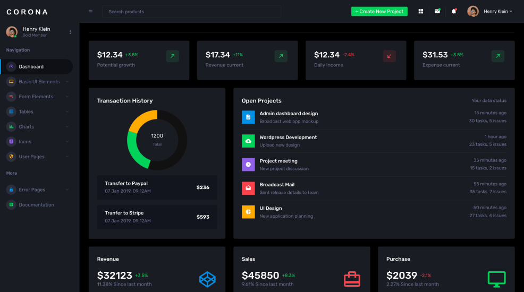Viewport: 524px width, 292px height.
Task: Open the grid apps icon in header
Action: [x=421, y=11]
